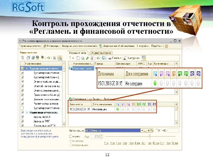Click the green status indicator in lower table

(x=118, y=109)
